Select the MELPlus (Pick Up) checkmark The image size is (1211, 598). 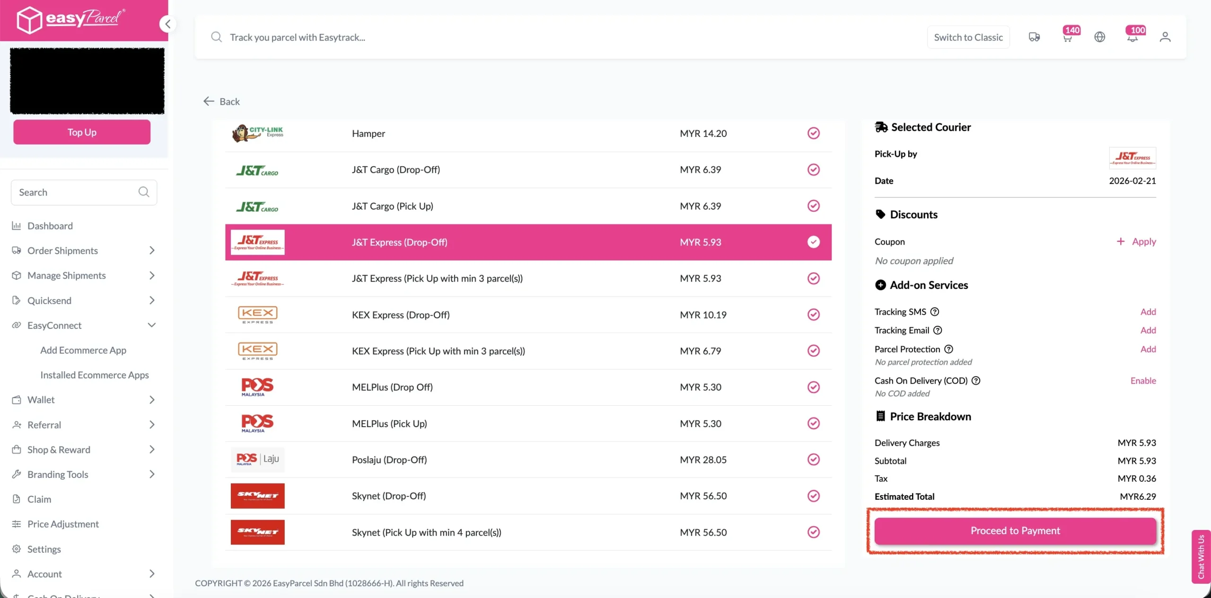[x=813, y=424]
